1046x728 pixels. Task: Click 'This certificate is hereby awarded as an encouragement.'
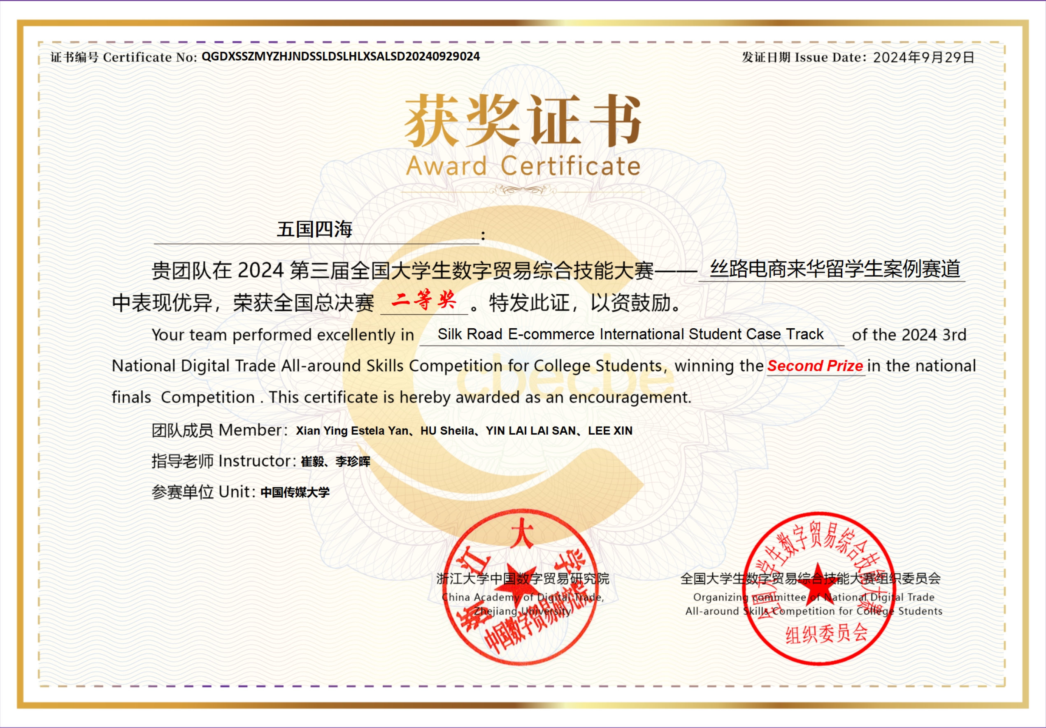pyautogui.click(x=480, y=397)
